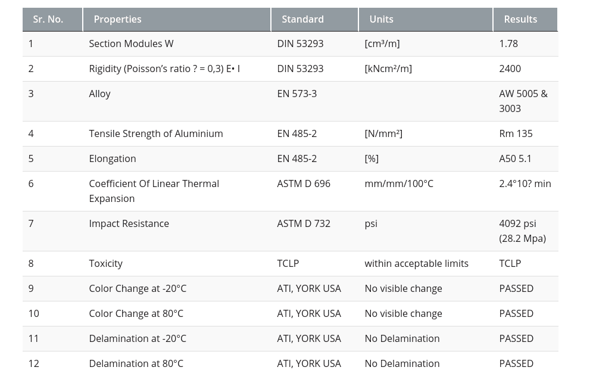The width and height of the screenshot is (593, 392).
Task: Click the 'Elongation' property cell
Action: pos(112,158)
